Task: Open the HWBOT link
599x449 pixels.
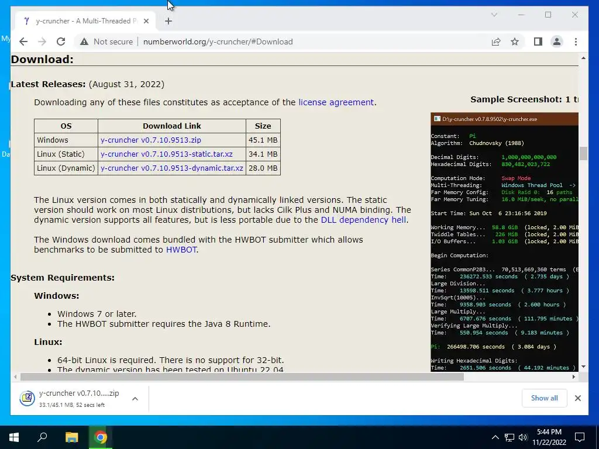Action: point(181,250)
